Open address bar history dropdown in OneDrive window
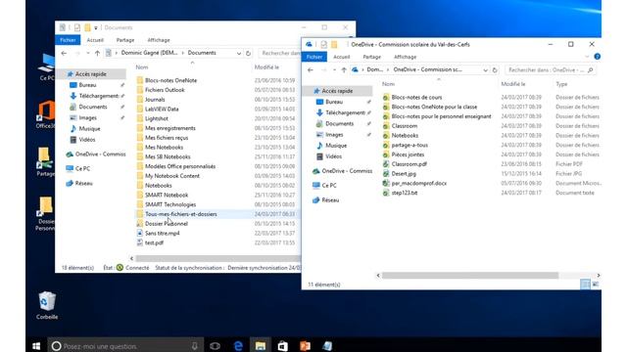The height and width of the screenshot is (352, 627). tap(485, 70)
